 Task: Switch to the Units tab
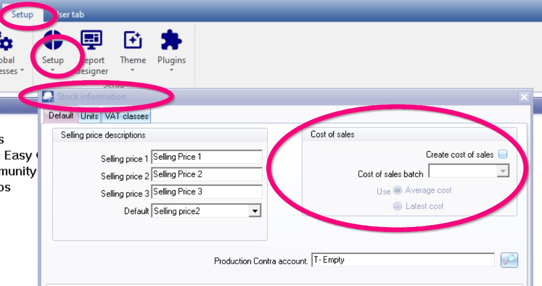(x=89, y=116)
